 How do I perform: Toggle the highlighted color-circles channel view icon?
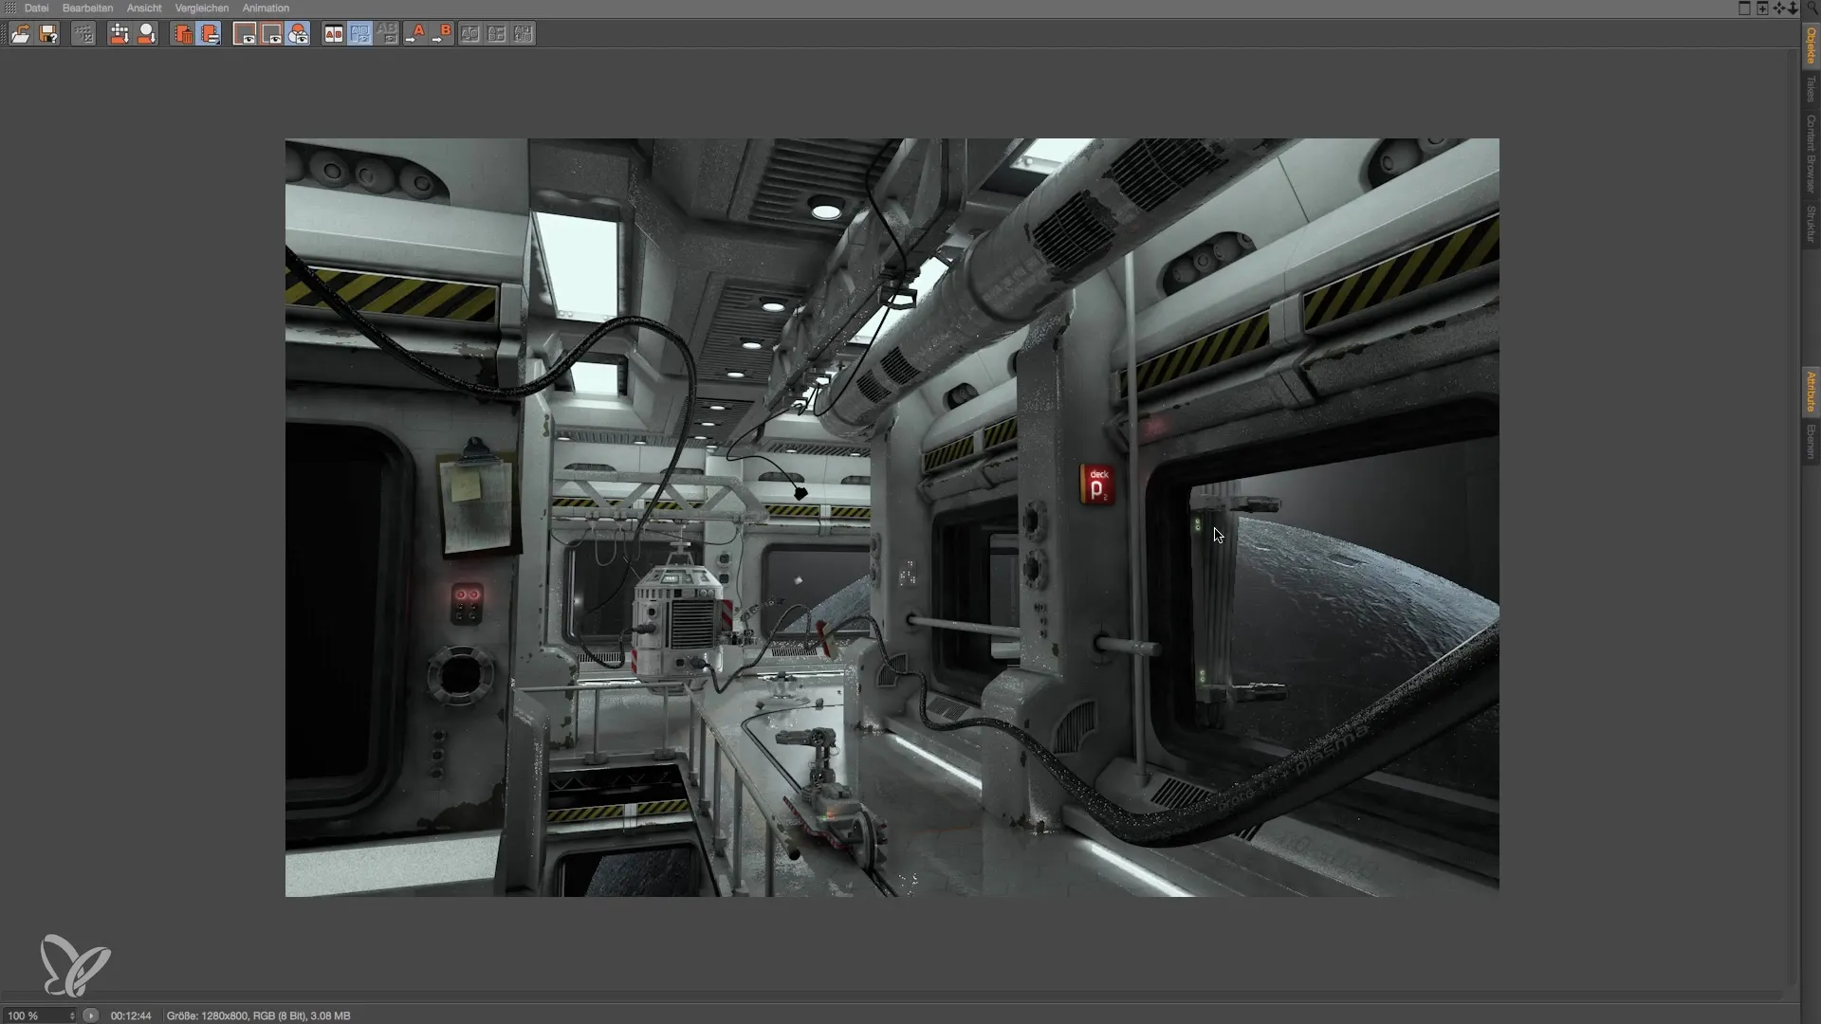pyautogui.click(x=298, y=34)
